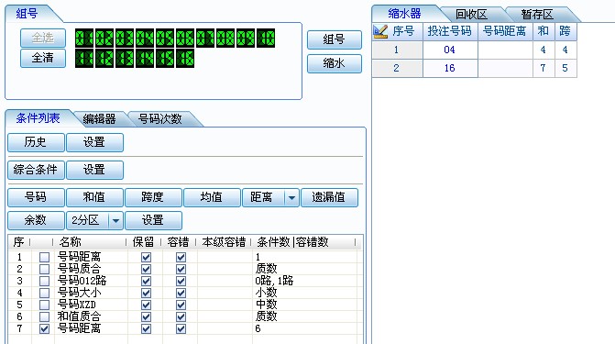The image size is (615, 344).
Task: Select green number tile 15
Action: point(165,58)
